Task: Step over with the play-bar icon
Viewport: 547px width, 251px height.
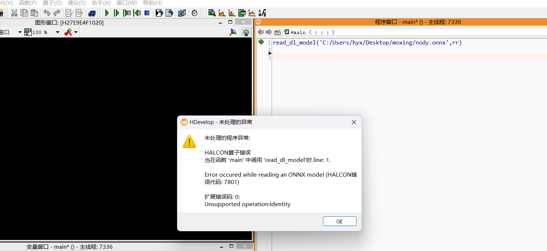Action: 117,13
